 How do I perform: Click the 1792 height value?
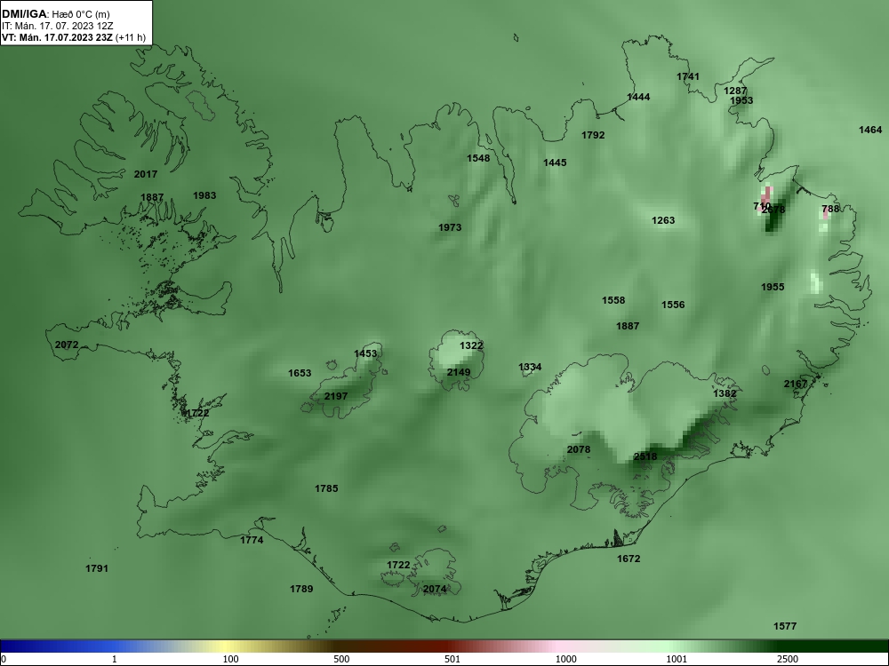pos(594,135)
